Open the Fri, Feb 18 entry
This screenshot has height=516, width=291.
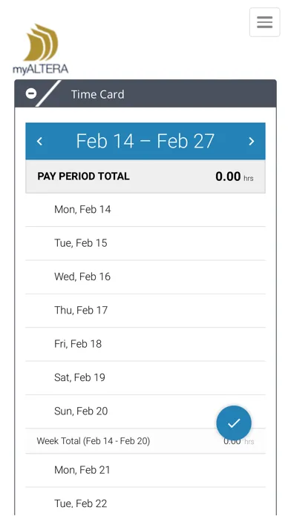[145, 344]
